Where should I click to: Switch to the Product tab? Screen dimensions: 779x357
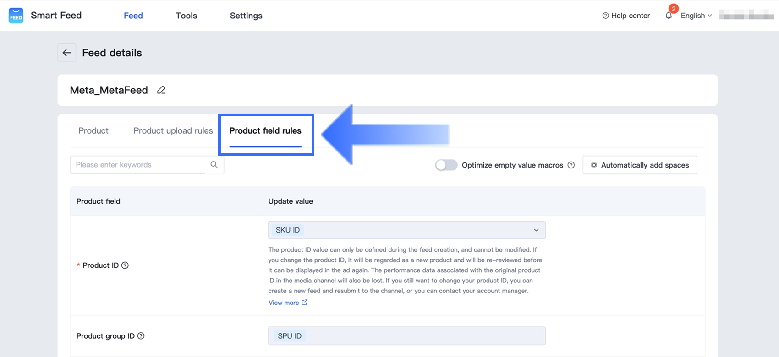click(x=93, y=131)
